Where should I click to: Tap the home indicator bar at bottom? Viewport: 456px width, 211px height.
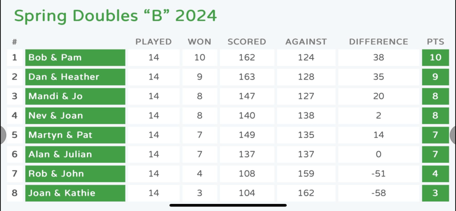[x=228, y=206]
